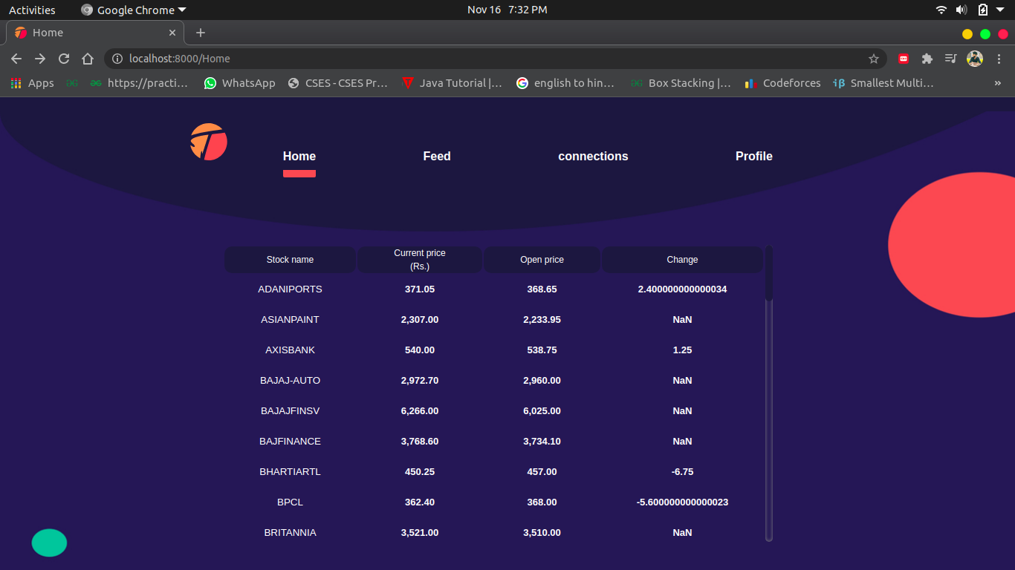
Task: Select the BAJAJ-AUTO stock name
Action: click(x=290, y=380)
